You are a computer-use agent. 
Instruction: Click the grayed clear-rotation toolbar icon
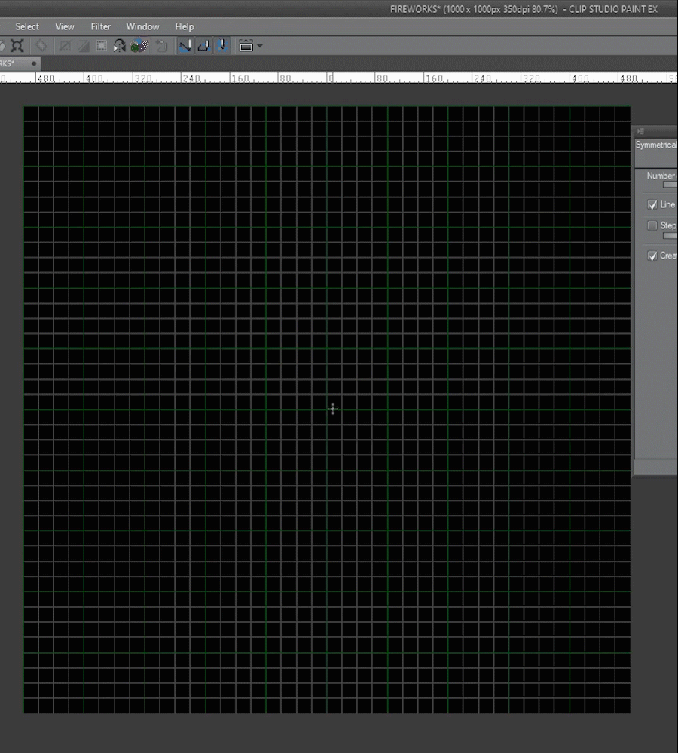[162, 46]
